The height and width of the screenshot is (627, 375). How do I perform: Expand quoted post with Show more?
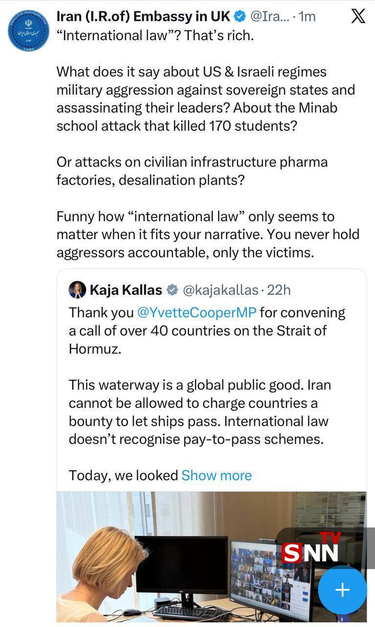[x=216, y=475]
